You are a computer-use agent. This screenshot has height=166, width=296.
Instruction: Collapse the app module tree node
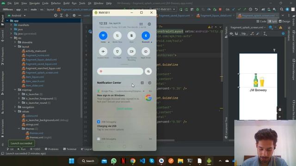[7, 21]
